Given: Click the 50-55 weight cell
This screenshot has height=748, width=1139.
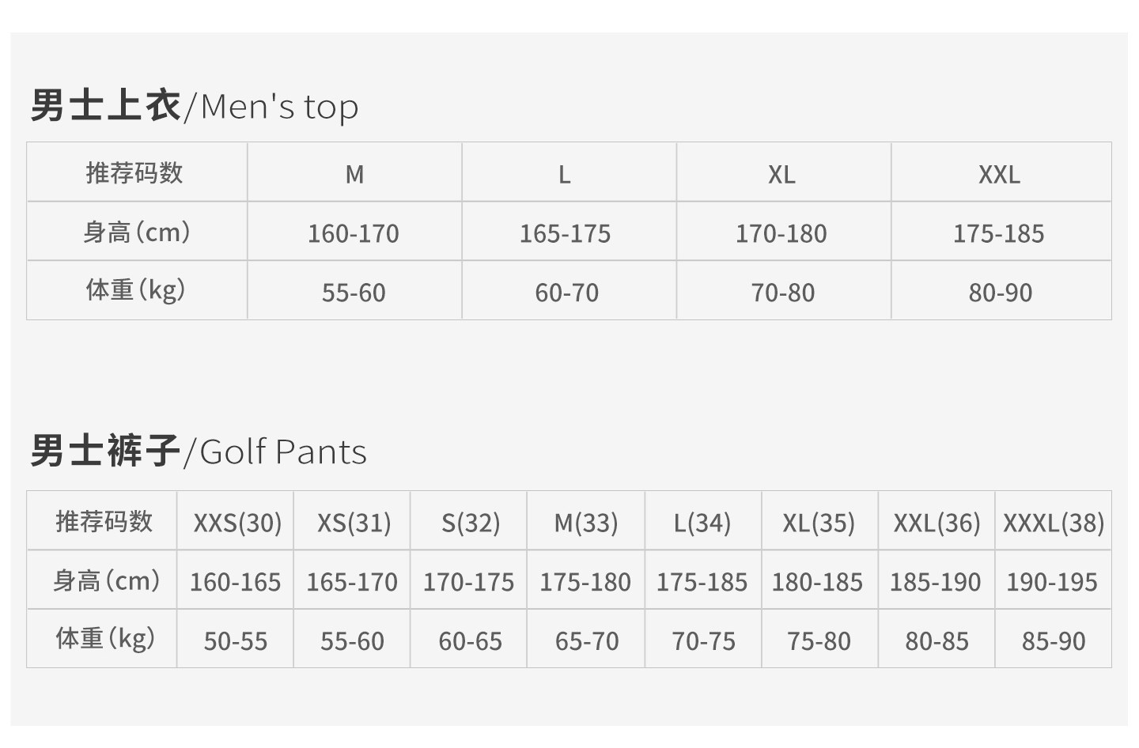Looking at the screenshot, I should point(236,640).
